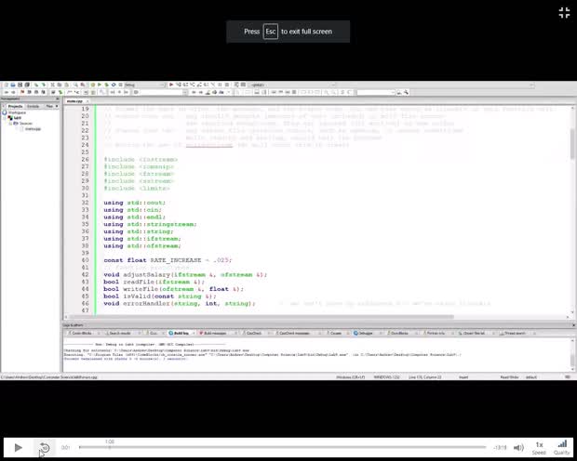
Task: Close the Management panel
Action: pyautogui.click(x=57, y=99)
